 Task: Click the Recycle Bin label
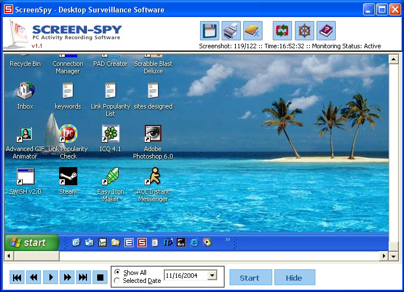click(x=25, y=64)
